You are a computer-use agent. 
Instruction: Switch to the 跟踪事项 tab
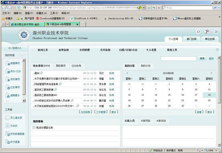coord(61,66)
